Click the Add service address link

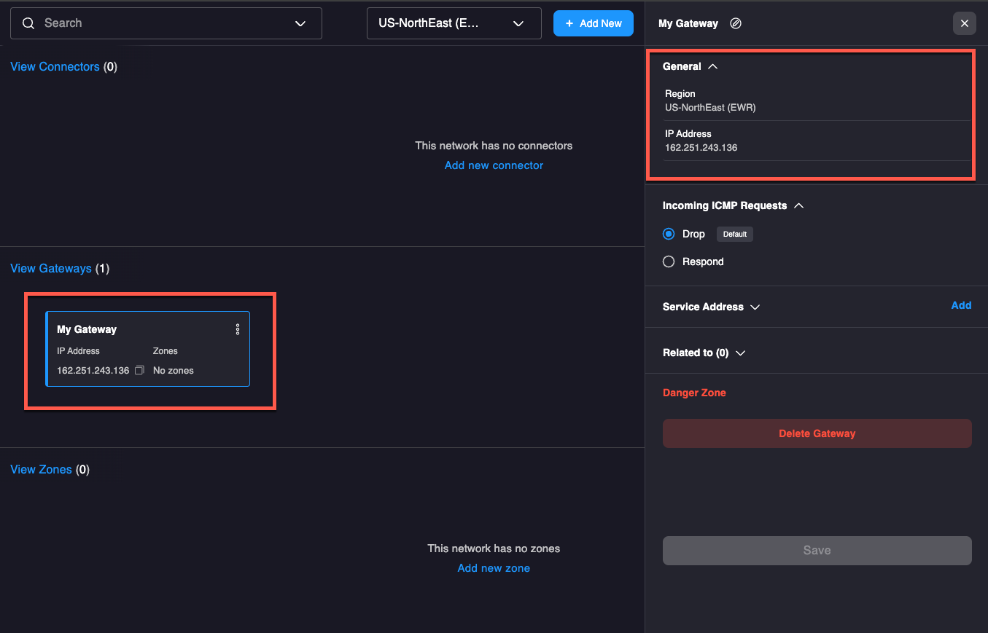961,305
